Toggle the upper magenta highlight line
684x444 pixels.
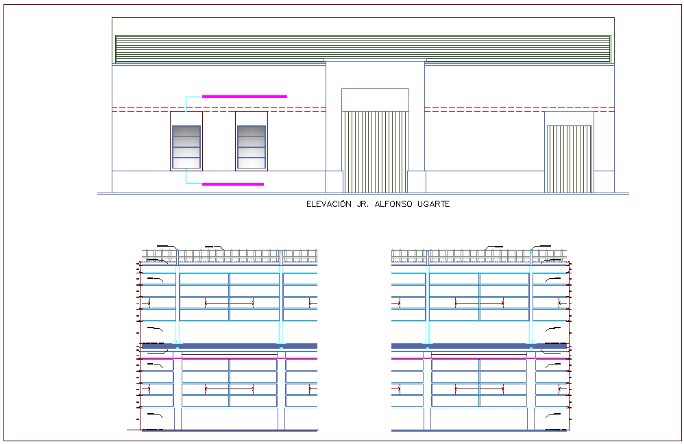(243, 96)
